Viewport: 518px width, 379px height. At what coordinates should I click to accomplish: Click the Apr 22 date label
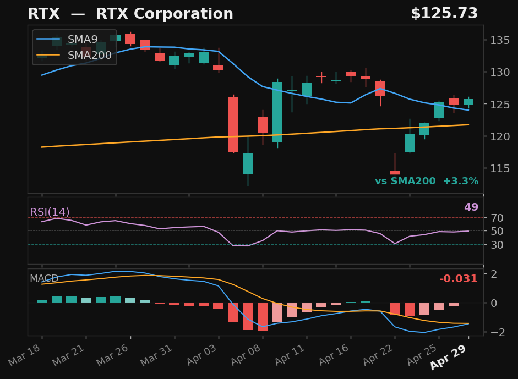point(378,355)
